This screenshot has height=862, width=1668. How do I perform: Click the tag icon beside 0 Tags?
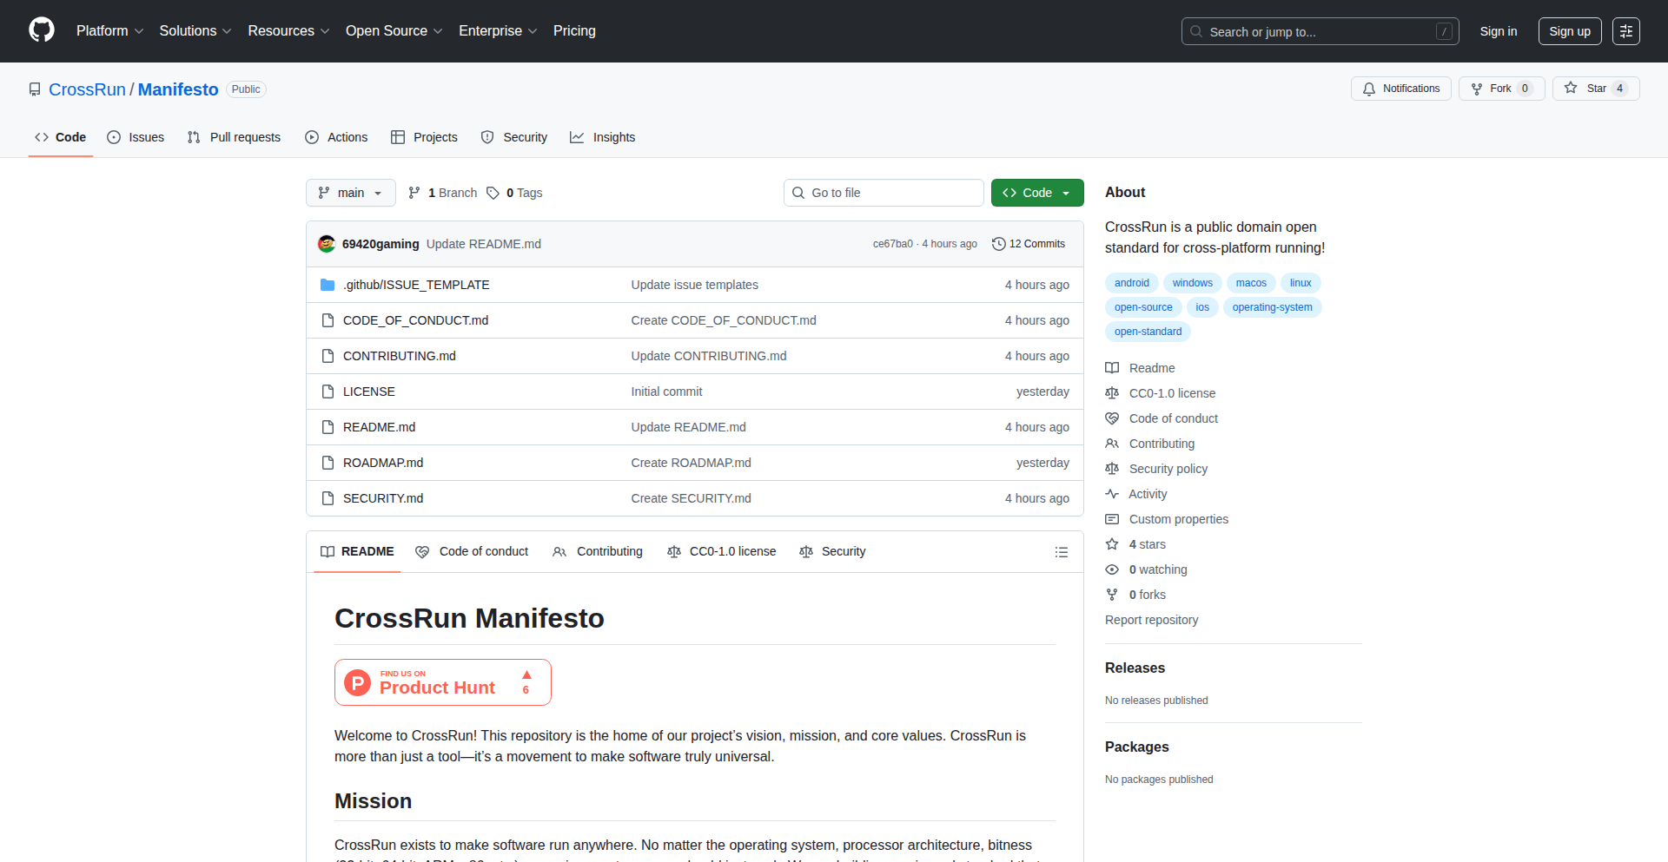[493, 193]
